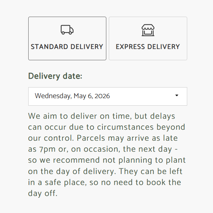Select the Express Delivery option card
This screenshot has height=213, width=213.
coord(148,38)
